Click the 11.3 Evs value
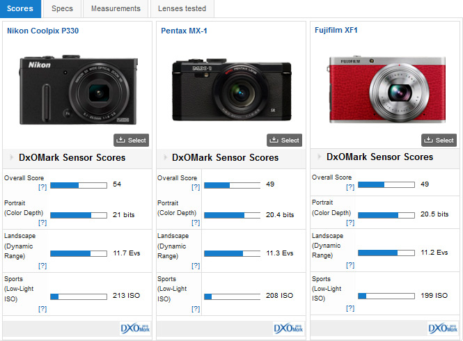463x341 pixels. pos(280,253)
